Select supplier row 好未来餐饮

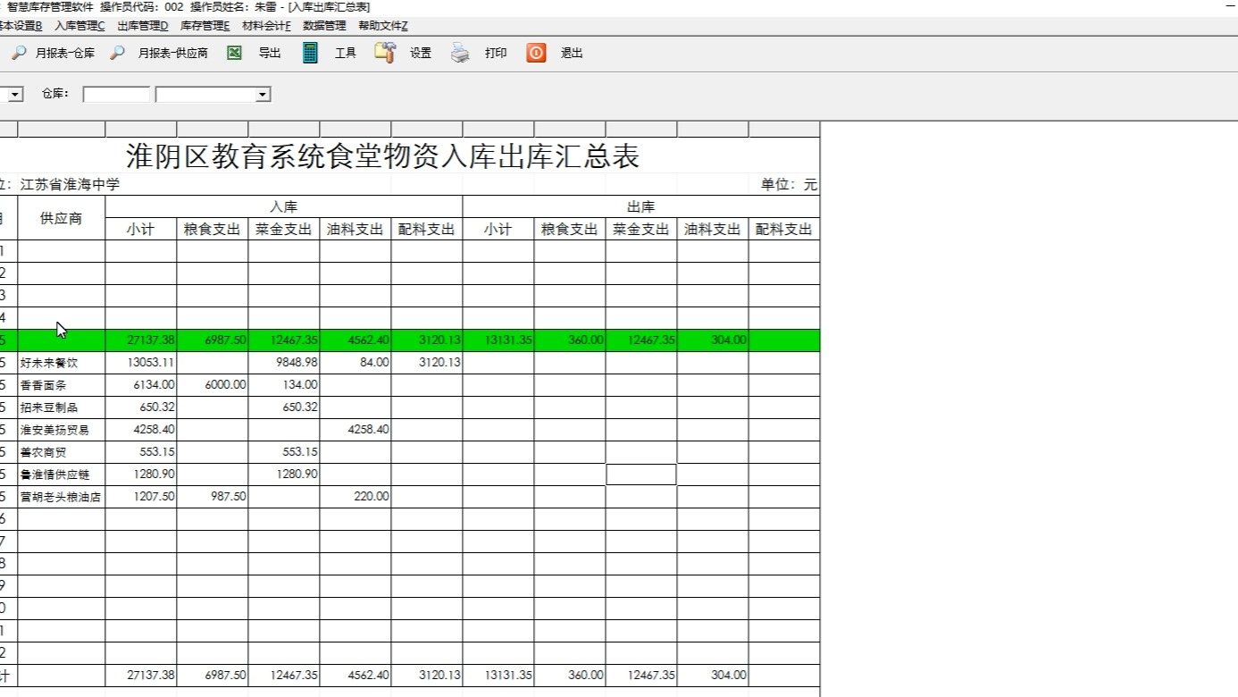click(x=49, y=363)
